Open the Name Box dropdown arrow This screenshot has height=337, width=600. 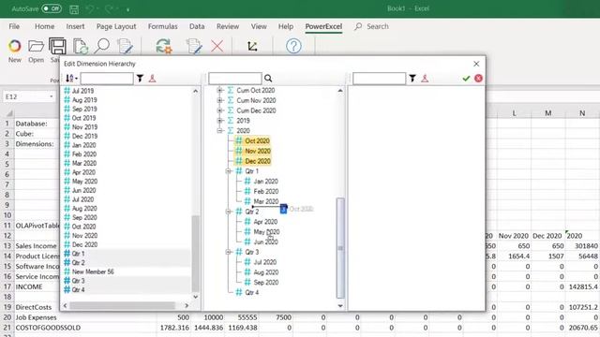click(52, 96)
